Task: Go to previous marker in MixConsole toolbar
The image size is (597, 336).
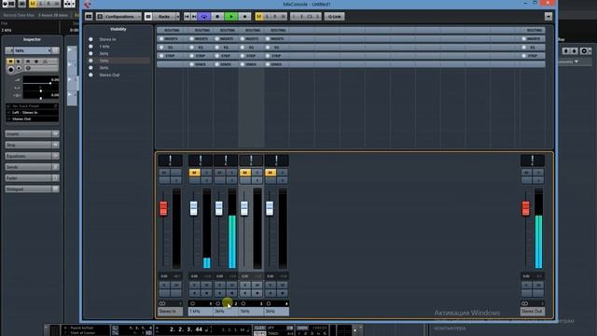Action: click(x=187, y=17)
